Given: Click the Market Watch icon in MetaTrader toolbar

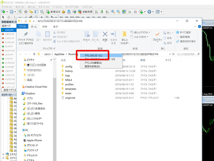Looking at the screenshot, I should 20,12.
